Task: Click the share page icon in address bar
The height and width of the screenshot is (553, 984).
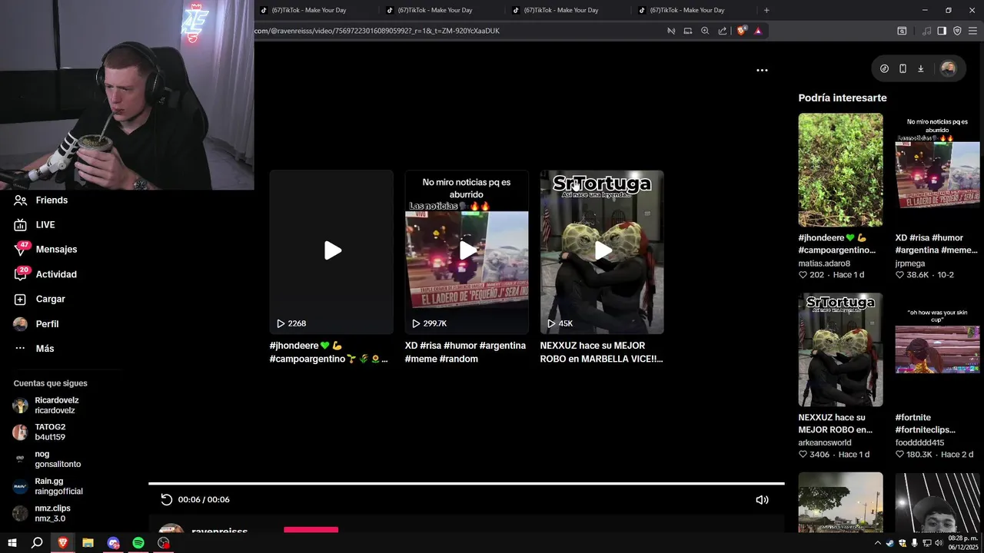Action: click(723, 31)
